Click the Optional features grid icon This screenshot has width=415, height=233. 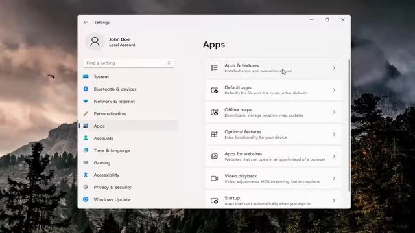(x=215, y=134)
